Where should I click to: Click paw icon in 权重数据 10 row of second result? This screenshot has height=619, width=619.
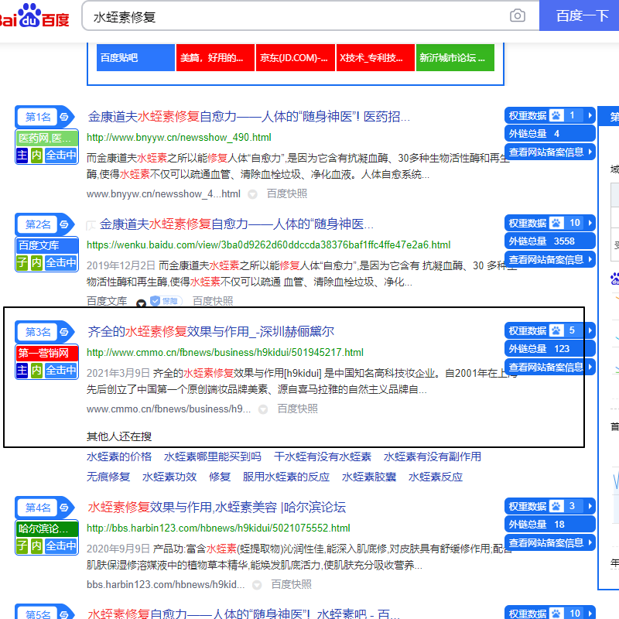tap(556, 223)
